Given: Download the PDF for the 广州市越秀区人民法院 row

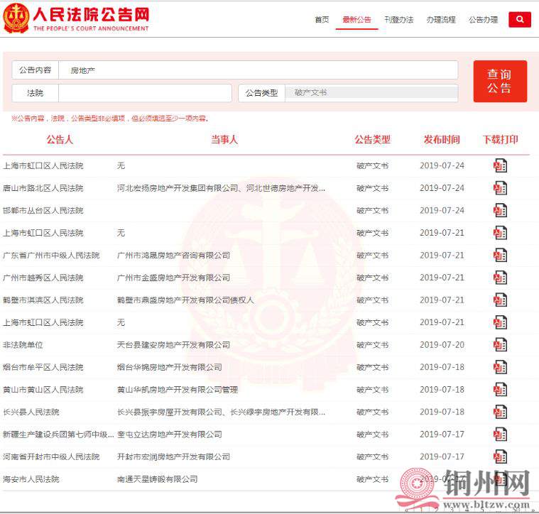Looking at the screenshot, I should (500, 278).
